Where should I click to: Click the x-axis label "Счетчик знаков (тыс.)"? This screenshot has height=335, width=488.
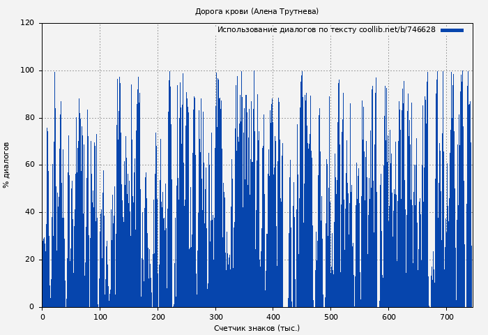[x=257, y=328]
